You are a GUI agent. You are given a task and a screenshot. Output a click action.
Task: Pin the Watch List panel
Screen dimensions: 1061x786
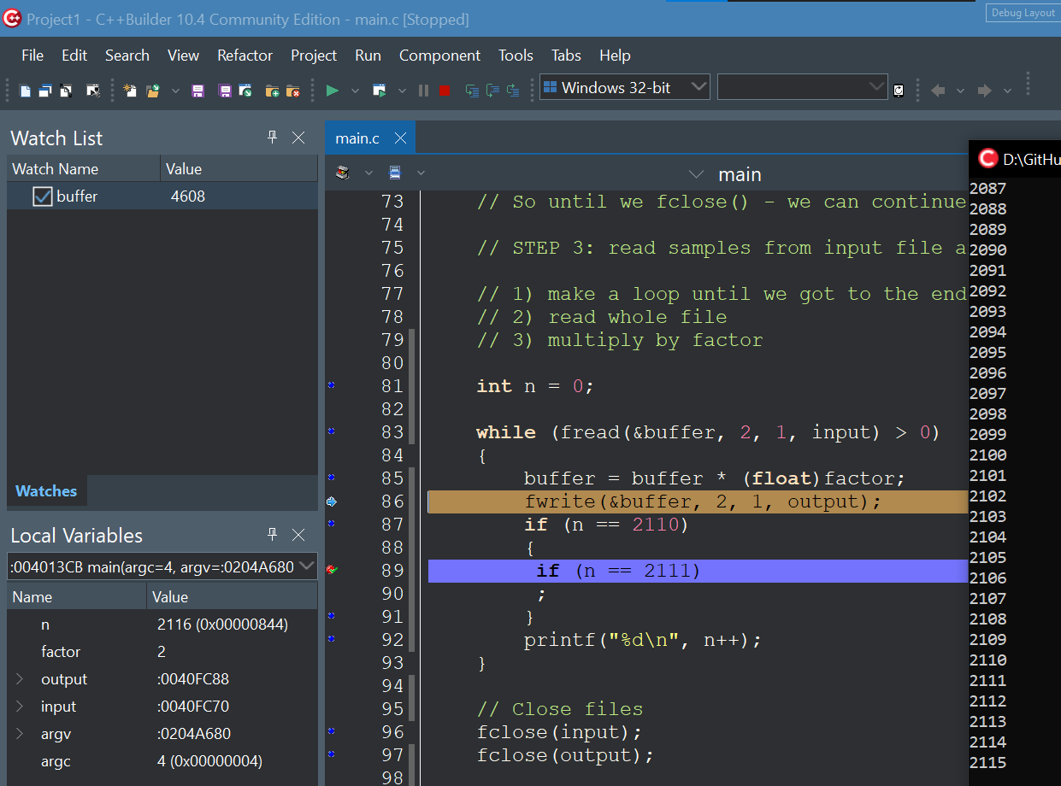273,138
